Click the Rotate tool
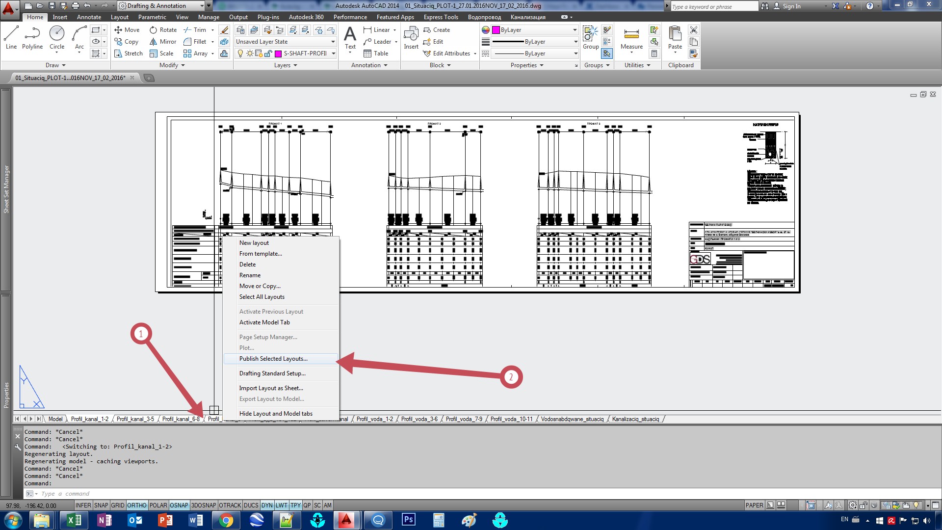 click(x=163, y=30)
